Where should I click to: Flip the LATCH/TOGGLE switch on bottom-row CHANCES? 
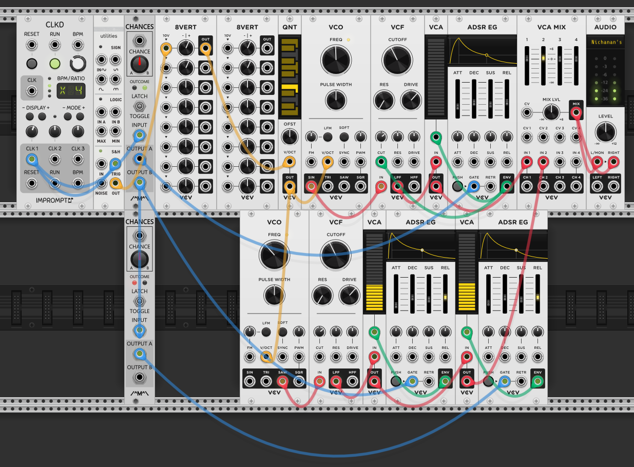tap(139, 301)
